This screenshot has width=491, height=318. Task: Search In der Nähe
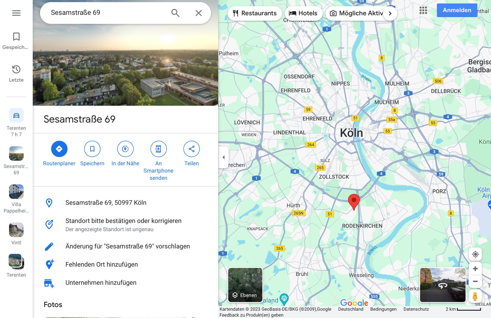(125, 149)
